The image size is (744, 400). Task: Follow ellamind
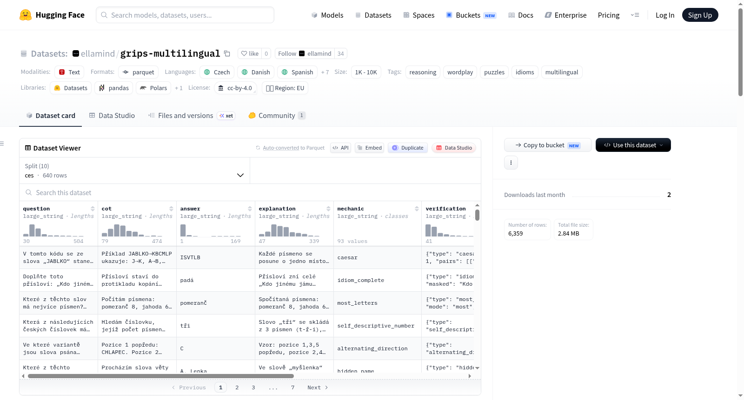(x=305, y=53)
